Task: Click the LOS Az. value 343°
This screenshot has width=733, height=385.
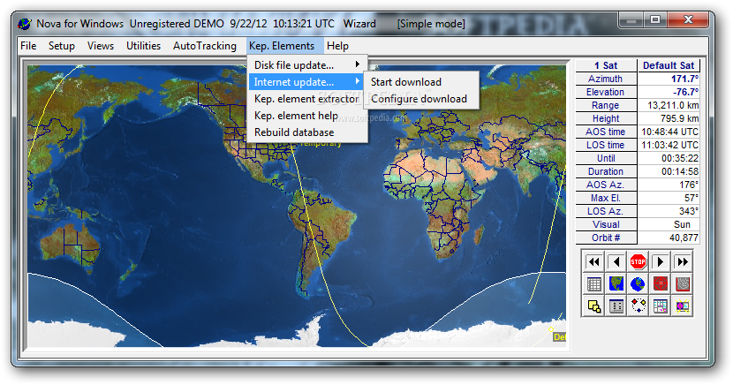Action: [x=669, y=211]
